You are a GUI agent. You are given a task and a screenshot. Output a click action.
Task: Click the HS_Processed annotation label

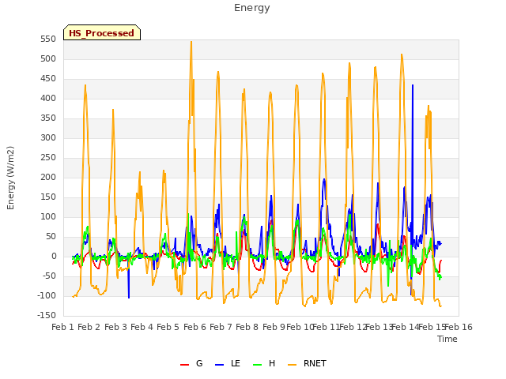pyautogui.click(x=102, y=32)
